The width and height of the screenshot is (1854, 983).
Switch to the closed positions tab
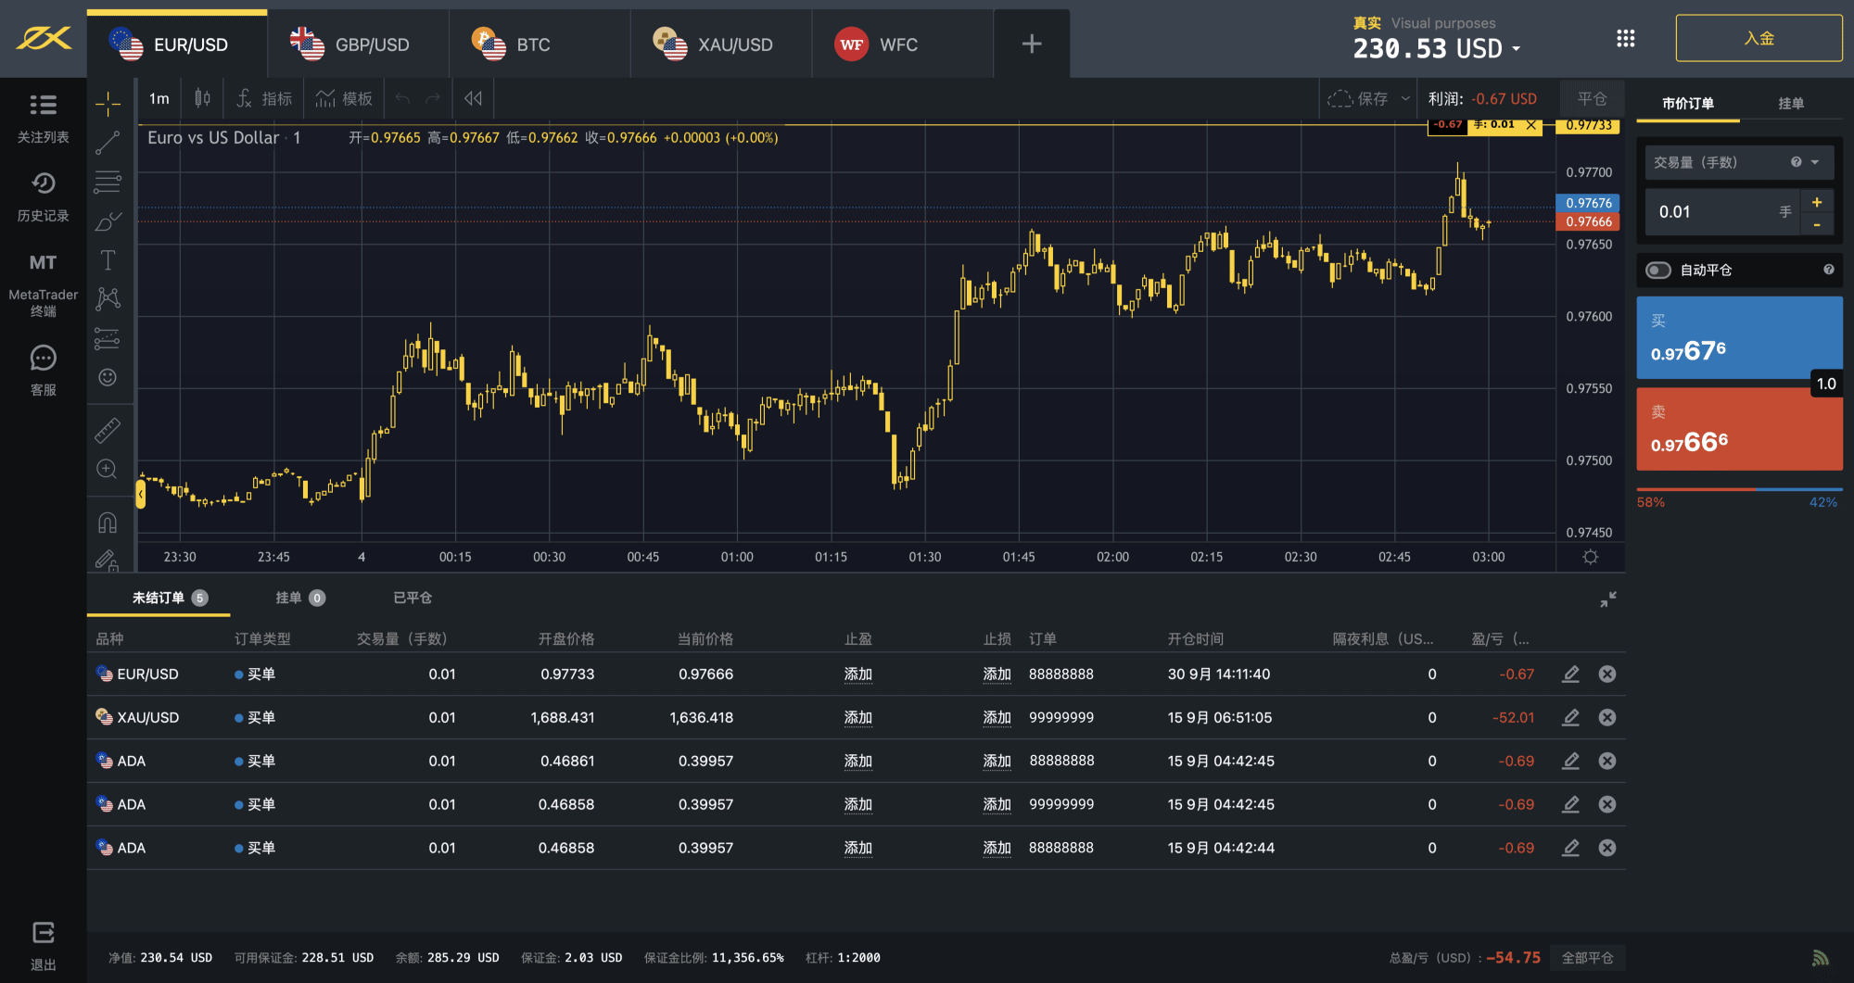click(413, 598)
